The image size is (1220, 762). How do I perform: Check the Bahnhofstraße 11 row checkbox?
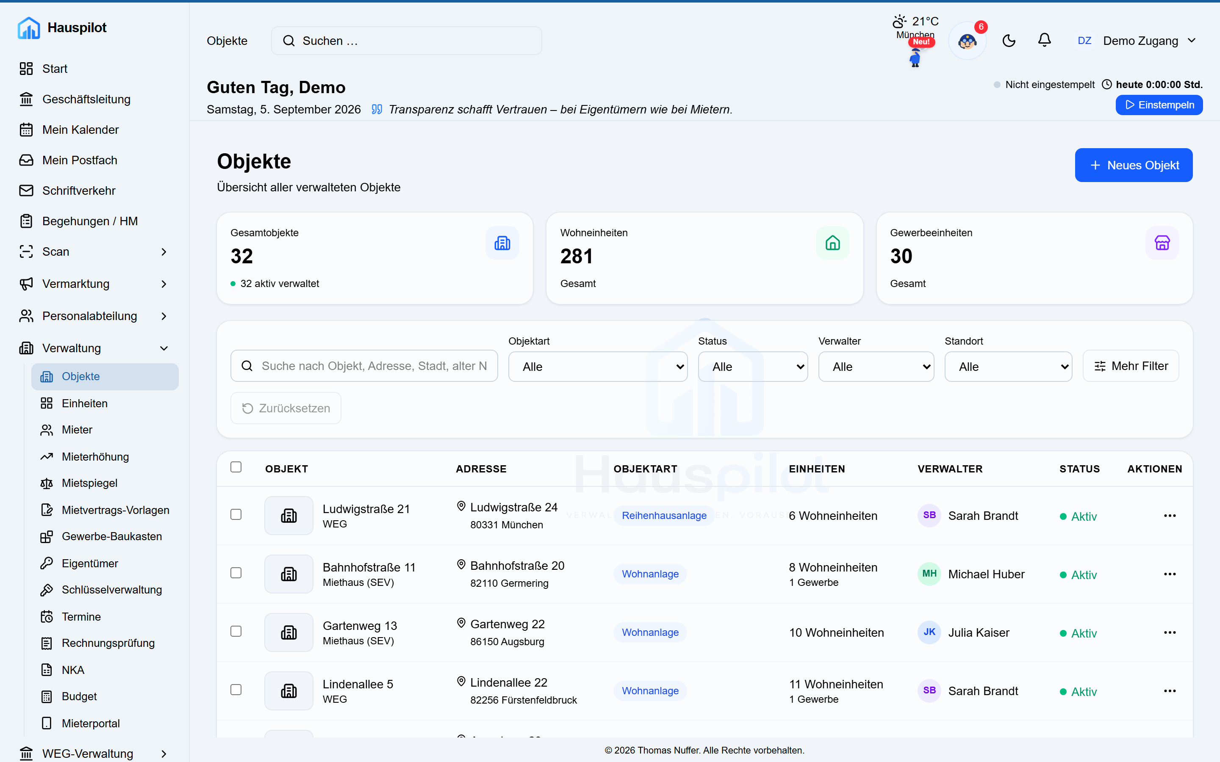coord(236,573)
